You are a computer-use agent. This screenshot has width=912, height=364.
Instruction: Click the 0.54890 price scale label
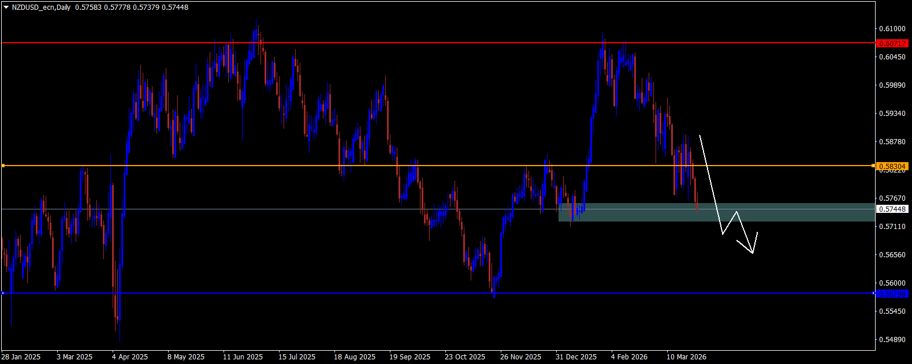pos(892,340)
